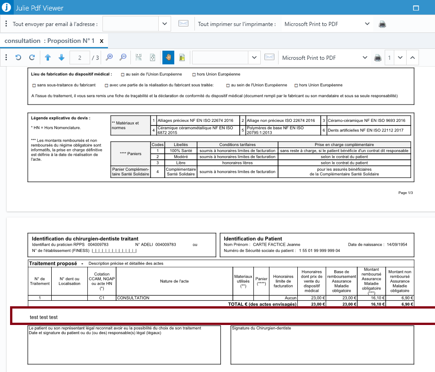The height and width of the screenshot is (372, 435).
Task: Tick 'sans sous-traitance du fabricant' checkbox
Action: coord(34,85)
